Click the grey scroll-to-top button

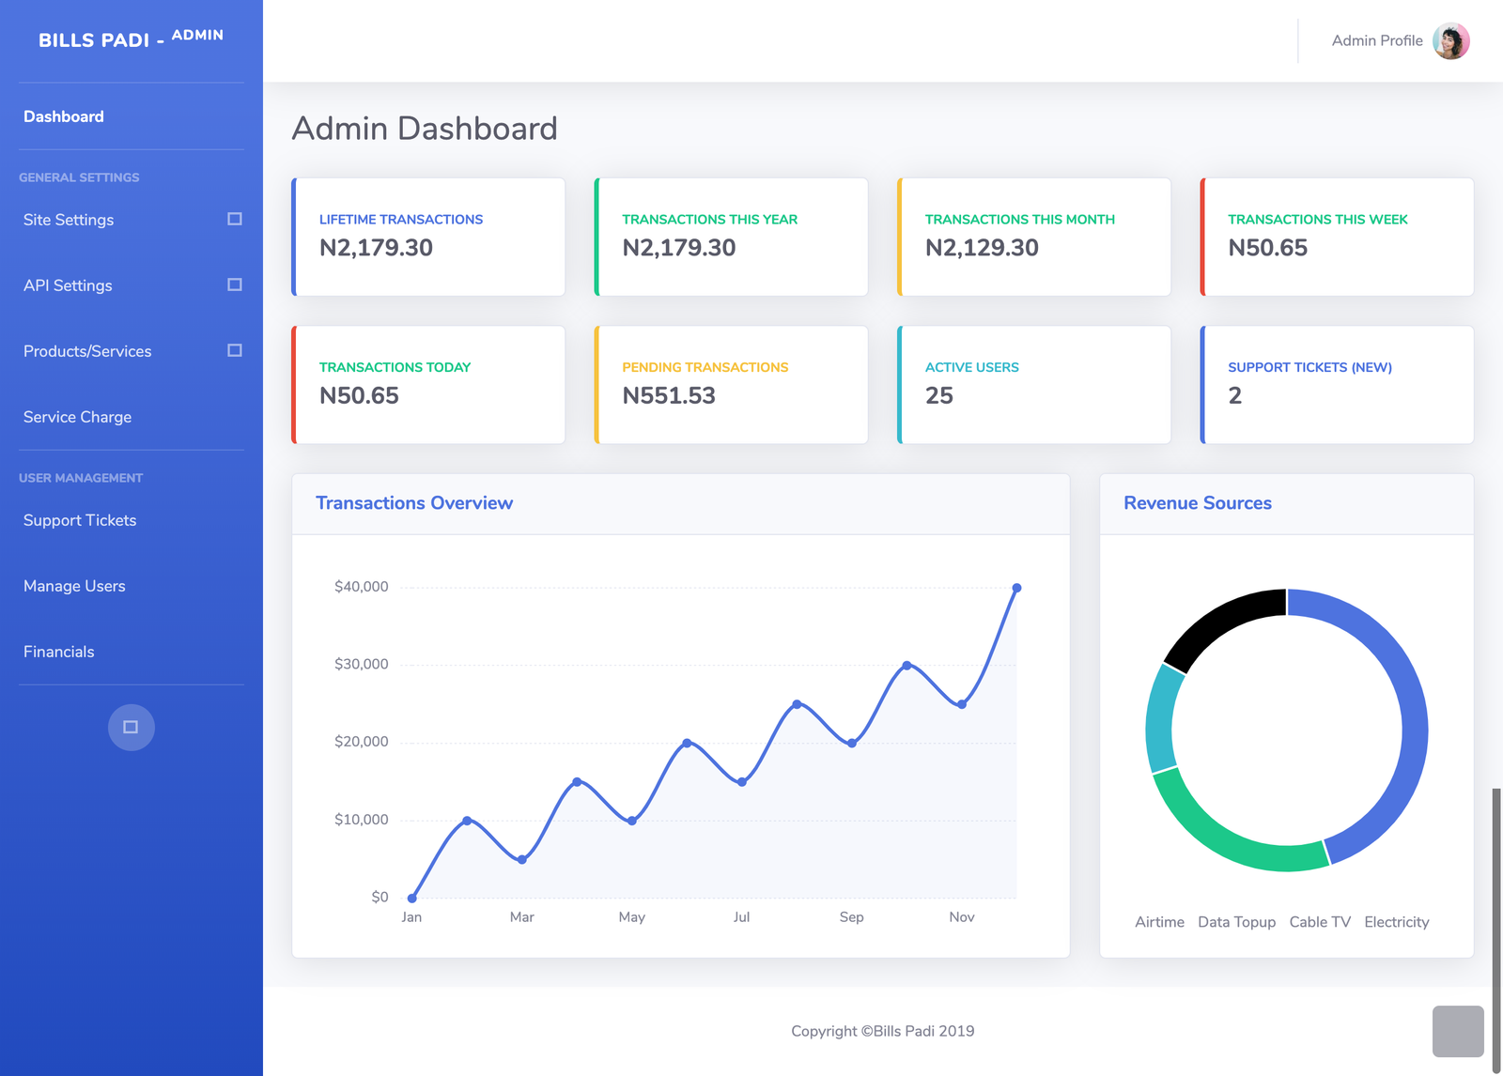(x=1458, y=1032)
